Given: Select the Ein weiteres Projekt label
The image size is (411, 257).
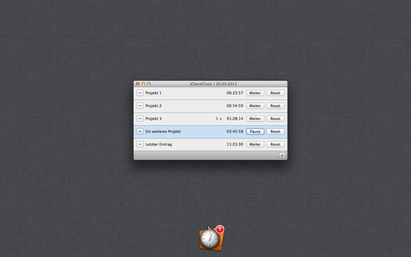Looking at the screenshot, I should pyautogui.click(x=163, y=132).
